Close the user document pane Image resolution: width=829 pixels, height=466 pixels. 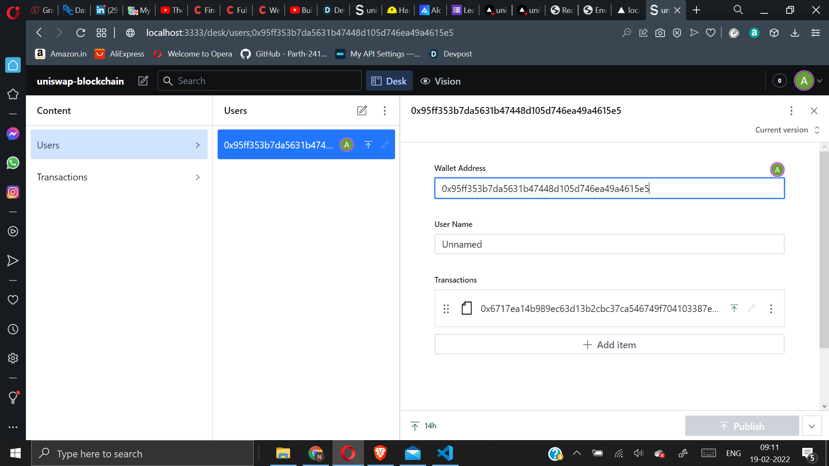pyautogui.click(x=814, y=111)
